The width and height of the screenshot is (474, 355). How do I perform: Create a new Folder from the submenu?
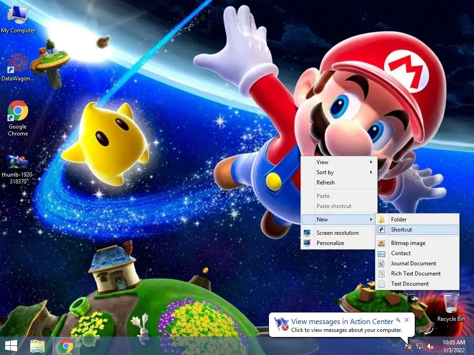pos(417,220)
